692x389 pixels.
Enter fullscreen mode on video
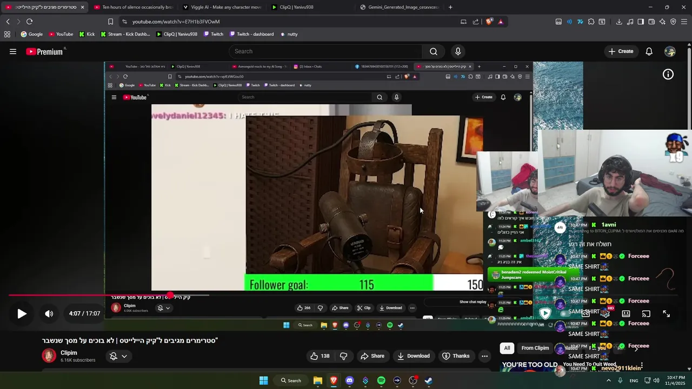(666, 313)
